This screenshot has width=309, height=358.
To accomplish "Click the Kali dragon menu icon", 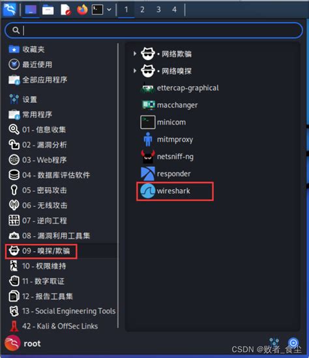I will click(x=9, y=10).
